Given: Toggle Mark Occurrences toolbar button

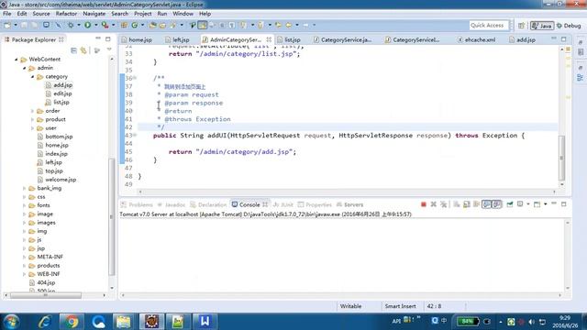Looking at the screenshot, I should 202,25.
